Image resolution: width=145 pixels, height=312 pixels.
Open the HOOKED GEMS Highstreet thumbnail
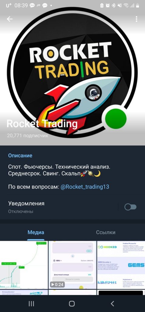121,265
